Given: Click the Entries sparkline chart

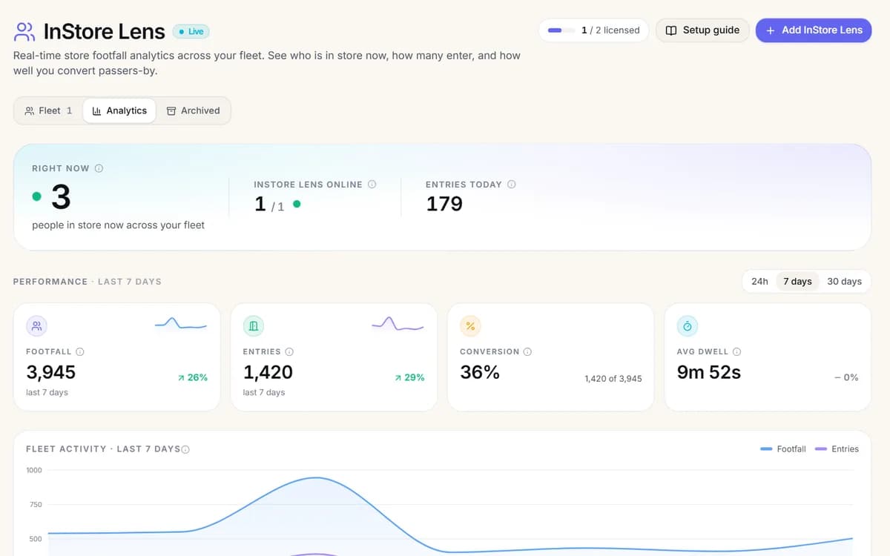Looking at the screenshot, I should click(x=398, y=323).
